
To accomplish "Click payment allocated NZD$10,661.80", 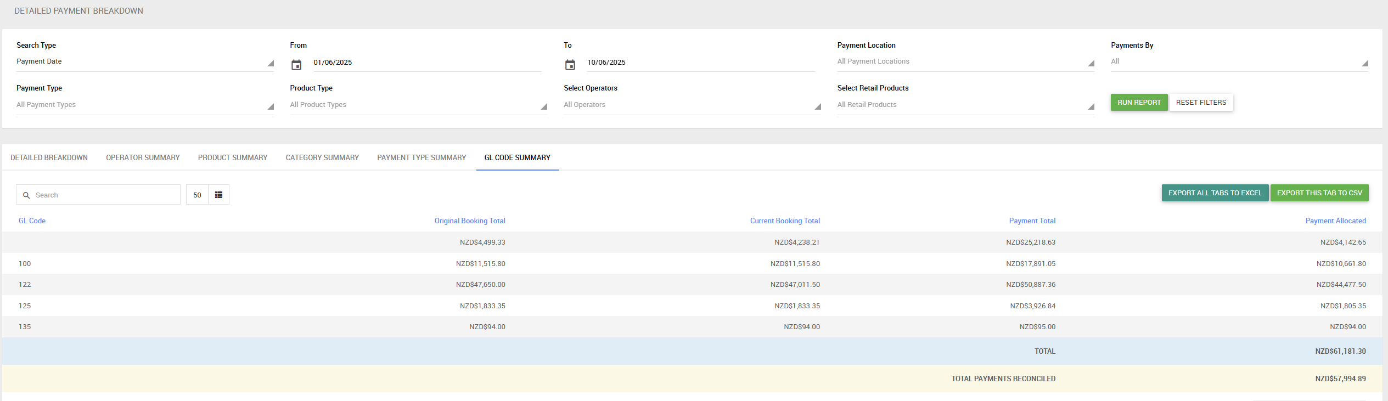I will coord(1341,264).
